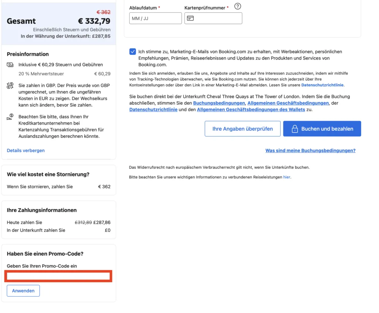The width and height of the screenshot is (379, 313).
Task: Click the currency exchange icon next to GBP notice
Action: point(10,85)
